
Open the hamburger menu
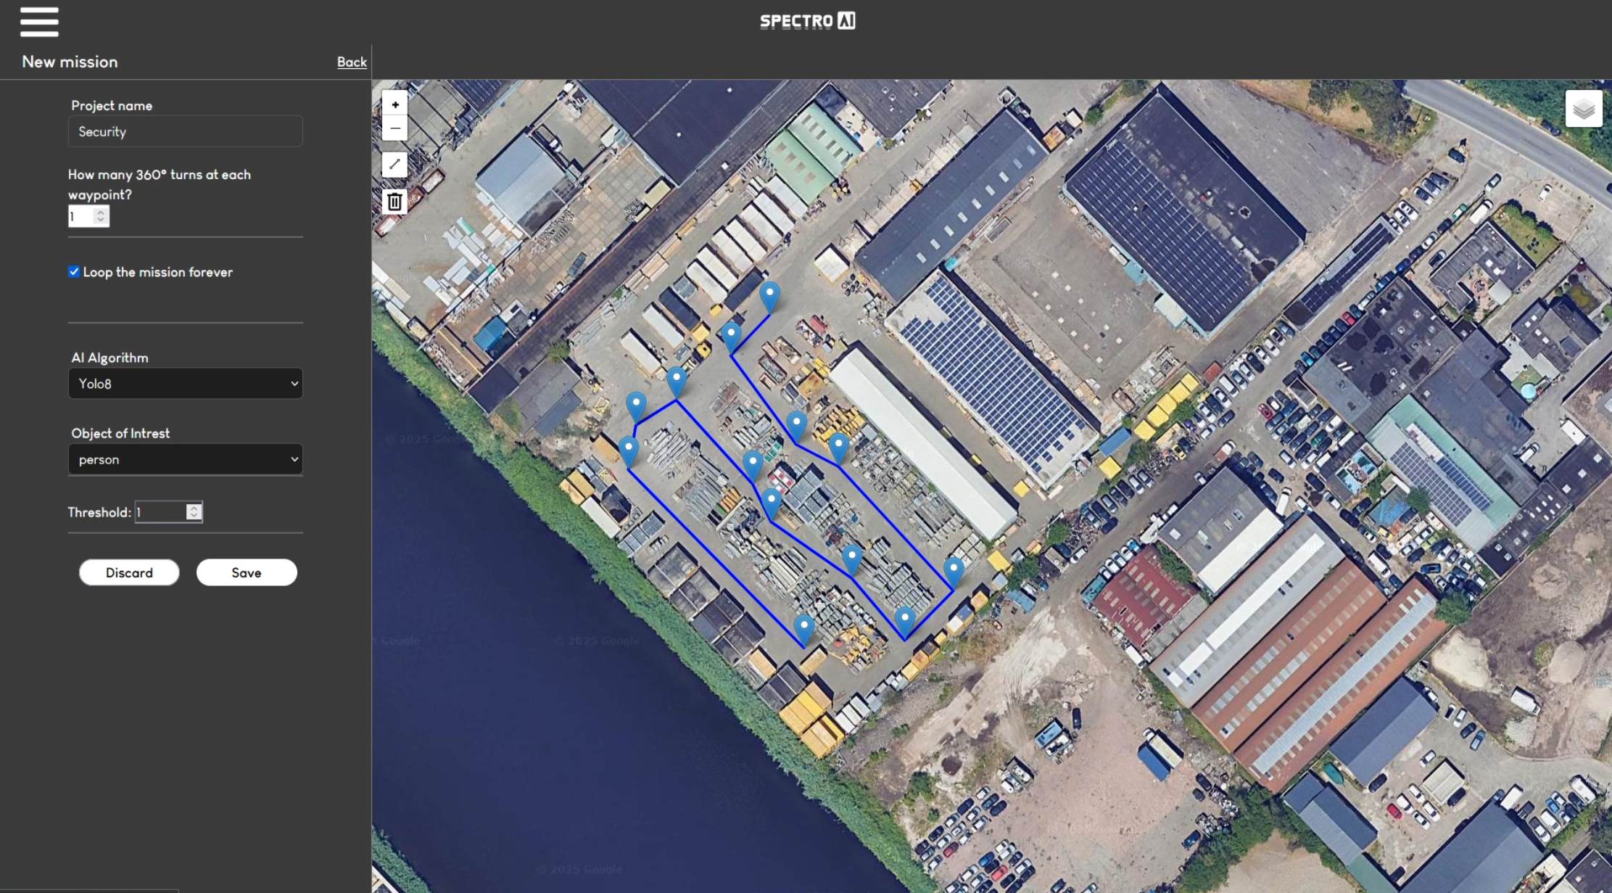[x=39, y=22]
